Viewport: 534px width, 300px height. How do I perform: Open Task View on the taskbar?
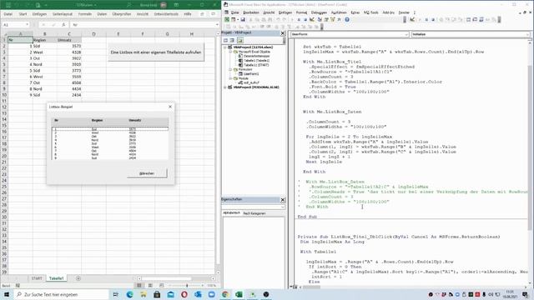[116, 294]
